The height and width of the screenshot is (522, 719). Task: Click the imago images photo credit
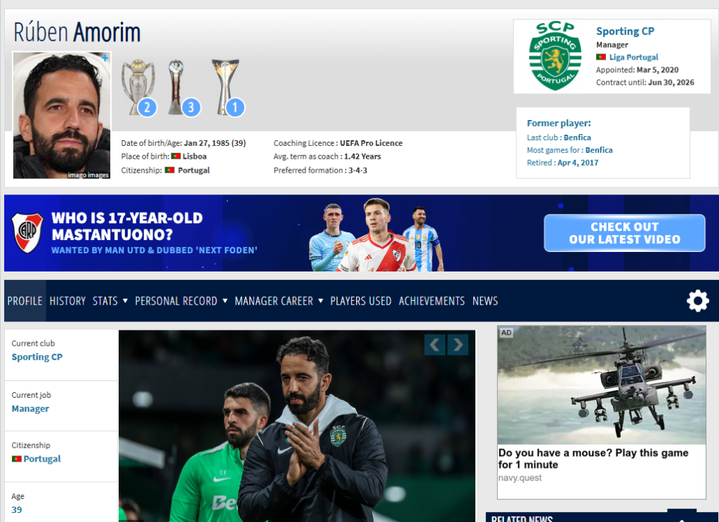click(88, 175)
